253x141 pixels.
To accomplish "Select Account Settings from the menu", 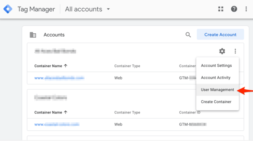I will click(x=217, y=66).
